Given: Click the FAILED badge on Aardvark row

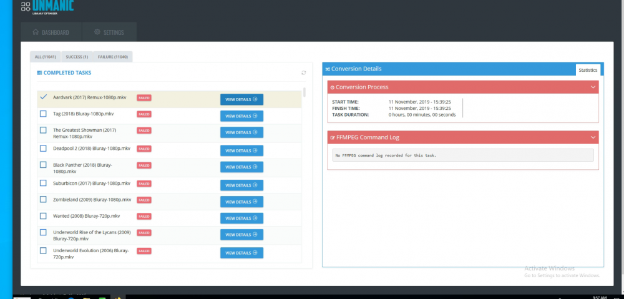Looking at the screenshot, I should point(144,97).
